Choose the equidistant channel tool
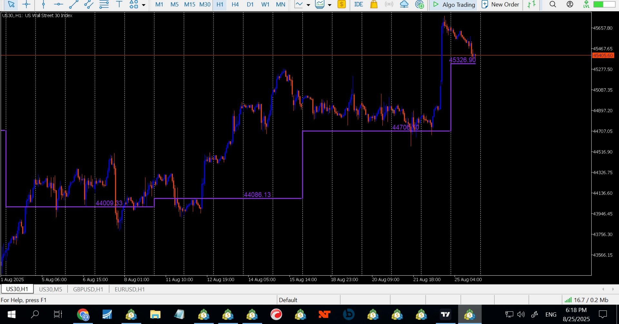Viewport: 619px width, 324px height. [x=89, y=5]
